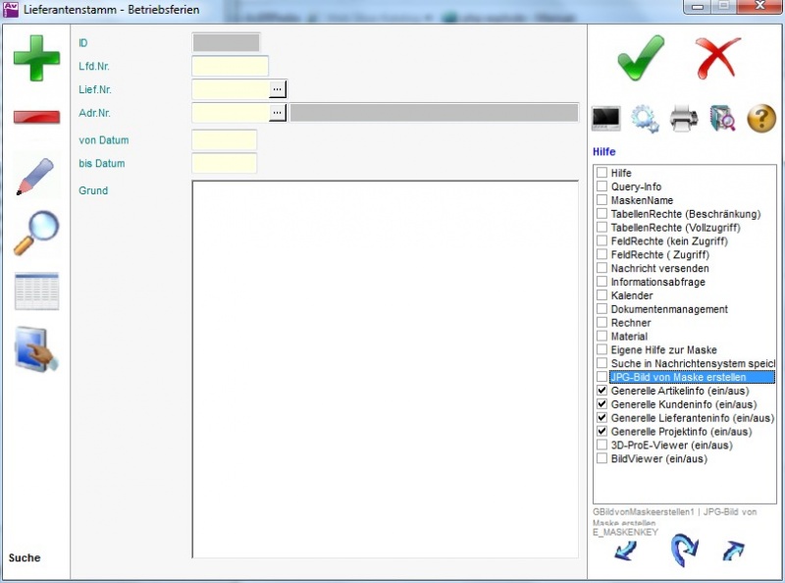This screenshot has height=583, width=785.
Task: Click the red minus delete record icon
Action: click(x=36, y=117)
